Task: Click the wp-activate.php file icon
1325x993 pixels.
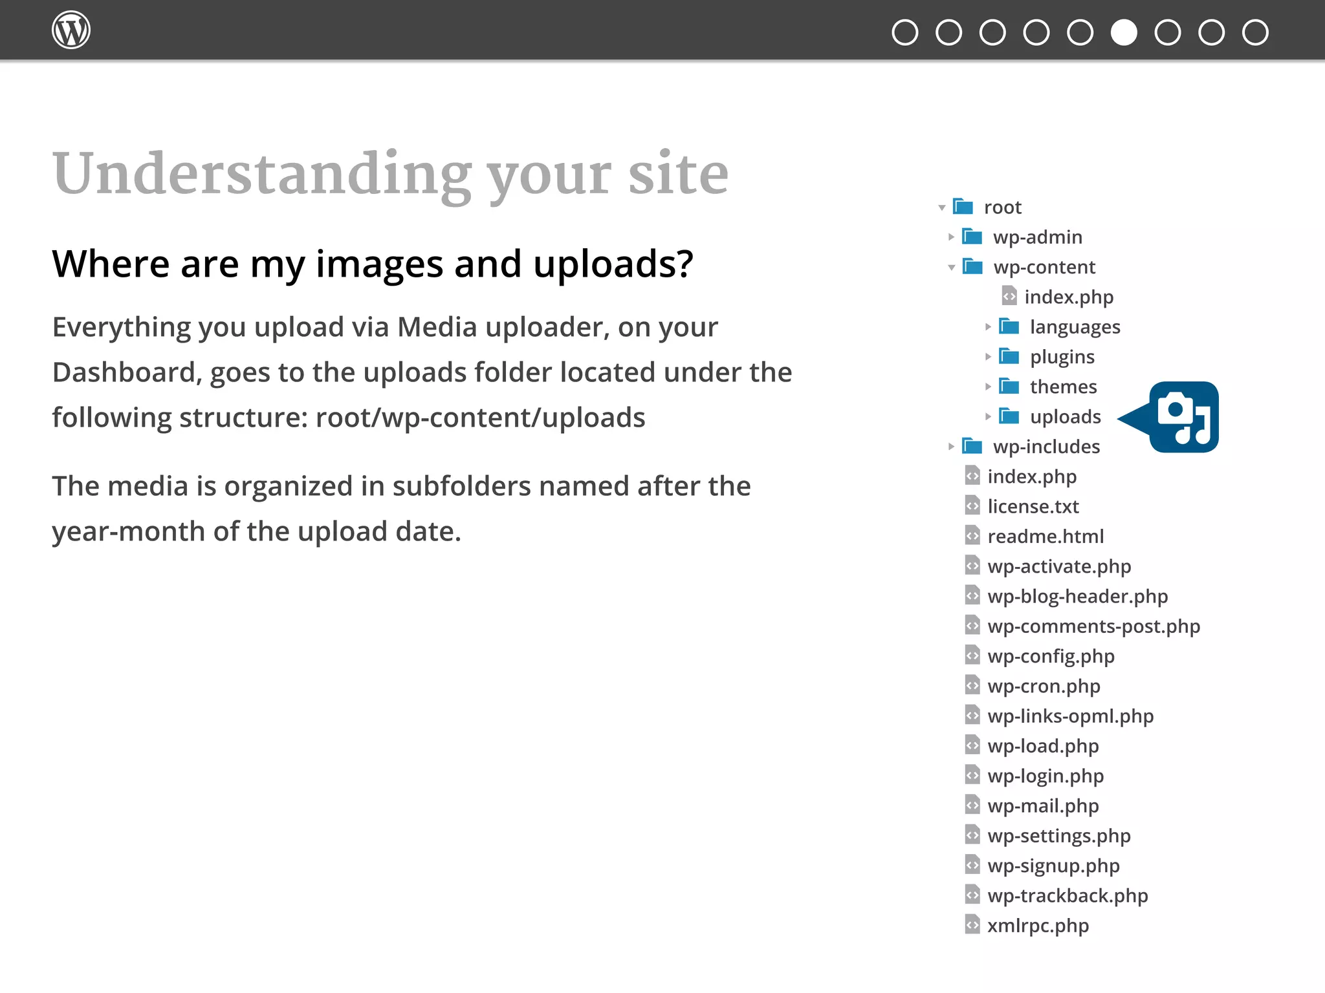Action: click(972, 566)
